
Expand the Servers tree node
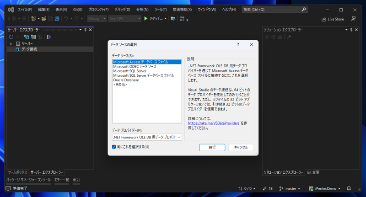point(11,43)
